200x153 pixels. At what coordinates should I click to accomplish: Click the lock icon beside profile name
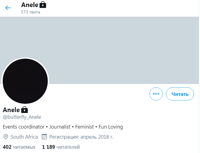(x=24, y=110)
